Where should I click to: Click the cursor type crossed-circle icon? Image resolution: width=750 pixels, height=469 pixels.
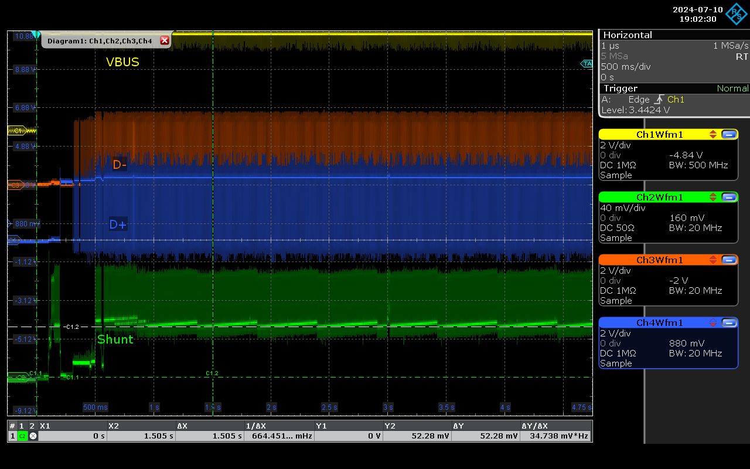(x=33, y=436)
